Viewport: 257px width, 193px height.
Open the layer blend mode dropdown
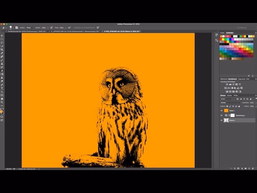[229, 102]
